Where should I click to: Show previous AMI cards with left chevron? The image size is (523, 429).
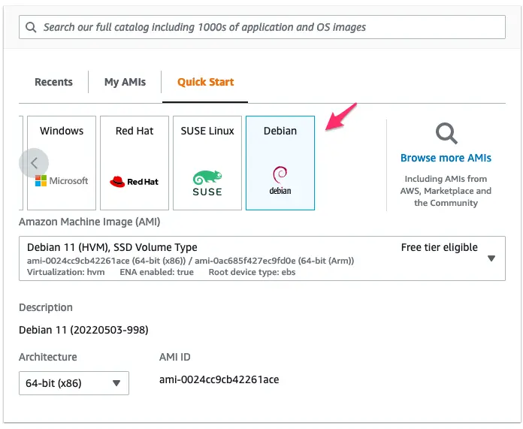tap(34, 163)
